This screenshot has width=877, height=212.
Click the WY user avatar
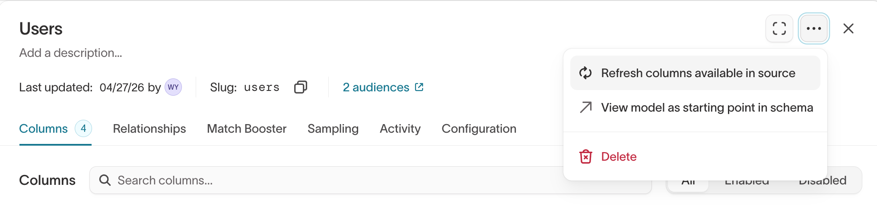173,87
